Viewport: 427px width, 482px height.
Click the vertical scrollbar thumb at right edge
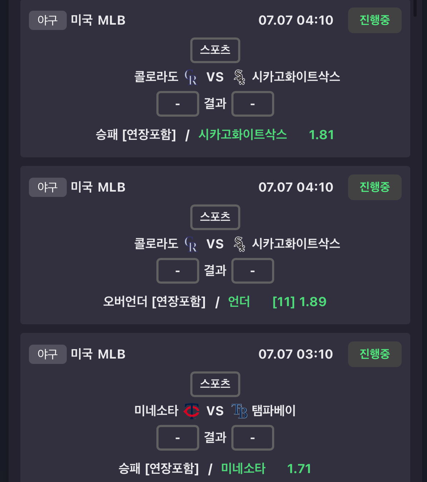tap(415, 8)
